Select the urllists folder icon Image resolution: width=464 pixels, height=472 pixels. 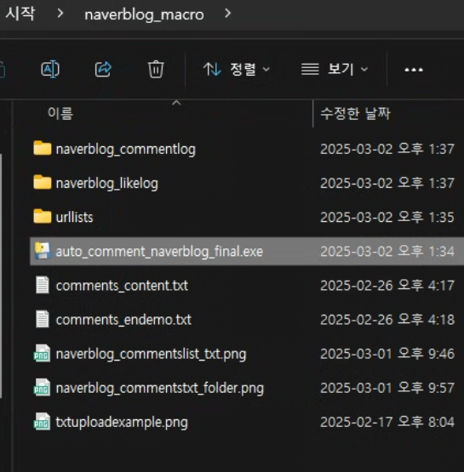[43, 216]
